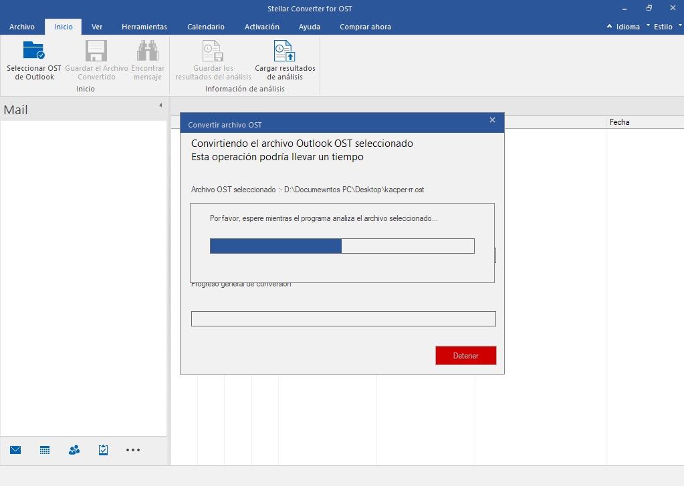Click the Fecha column header
Screen dimensions: 684x486
[x=619, y=122]
